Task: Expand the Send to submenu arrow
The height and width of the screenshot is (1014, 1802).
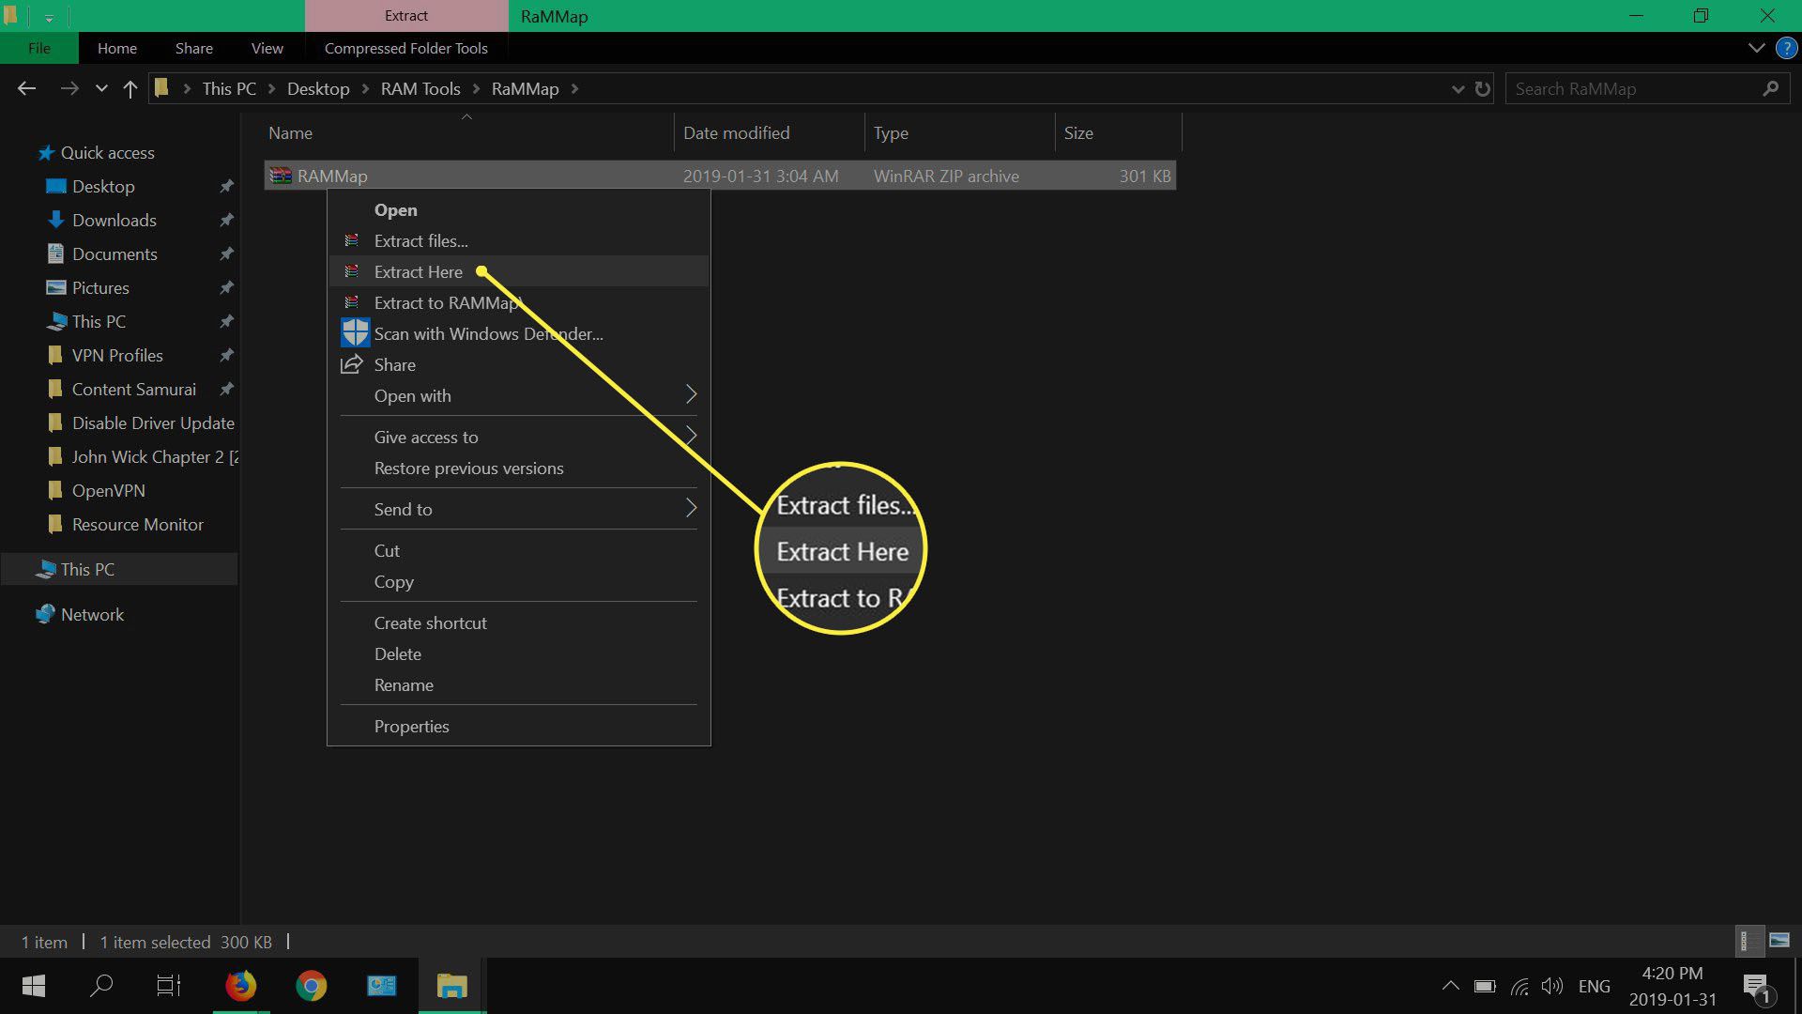Action: tap(693, 508)
